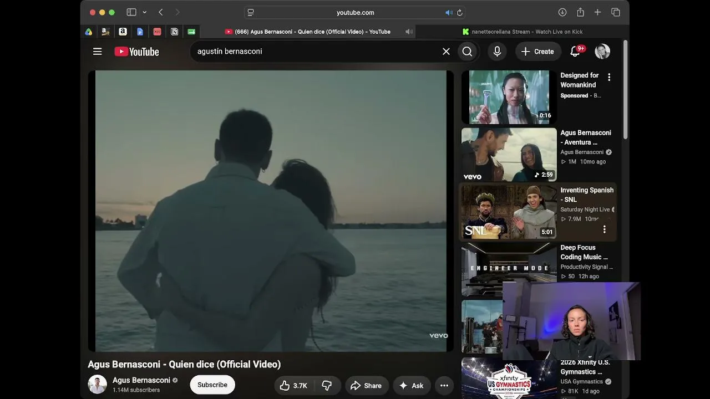
Task: Click the 1.14M subscribers text
Action: pyautogui.click(x=136, y=390)
